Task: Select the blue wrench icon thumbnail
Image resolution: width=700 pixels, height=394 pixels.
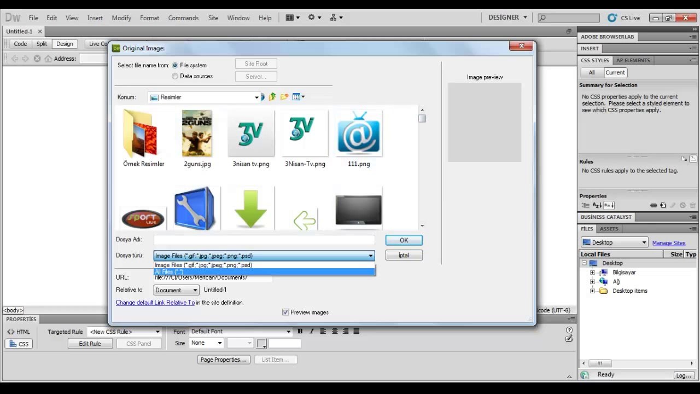Action: (196, 208)
